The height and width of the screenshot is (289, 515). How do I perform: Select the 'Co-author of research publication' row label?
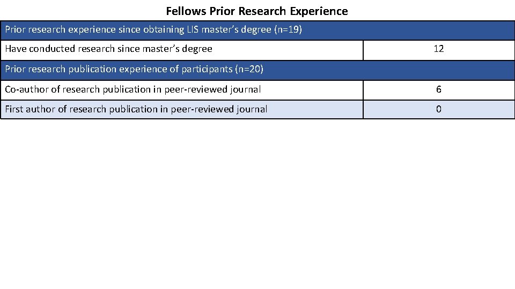tap(133, 89)
